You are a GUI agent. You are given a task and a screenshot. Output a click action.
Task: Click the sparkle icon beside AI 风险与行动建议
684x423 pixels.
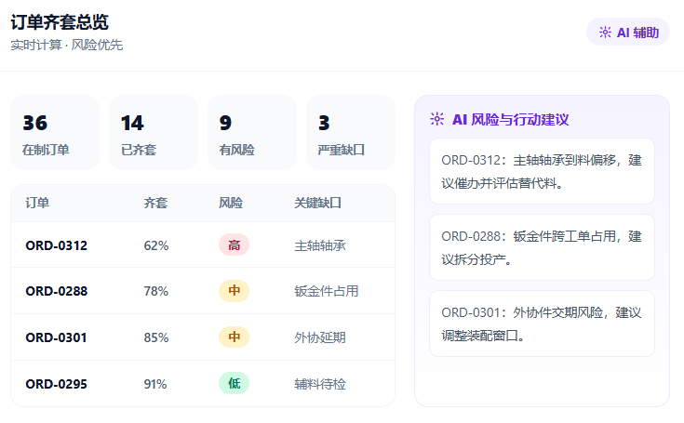click(437, 119)
